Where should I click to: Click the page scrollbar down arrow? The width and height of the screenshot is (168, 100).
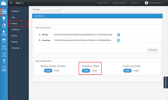tap(167, 99)
